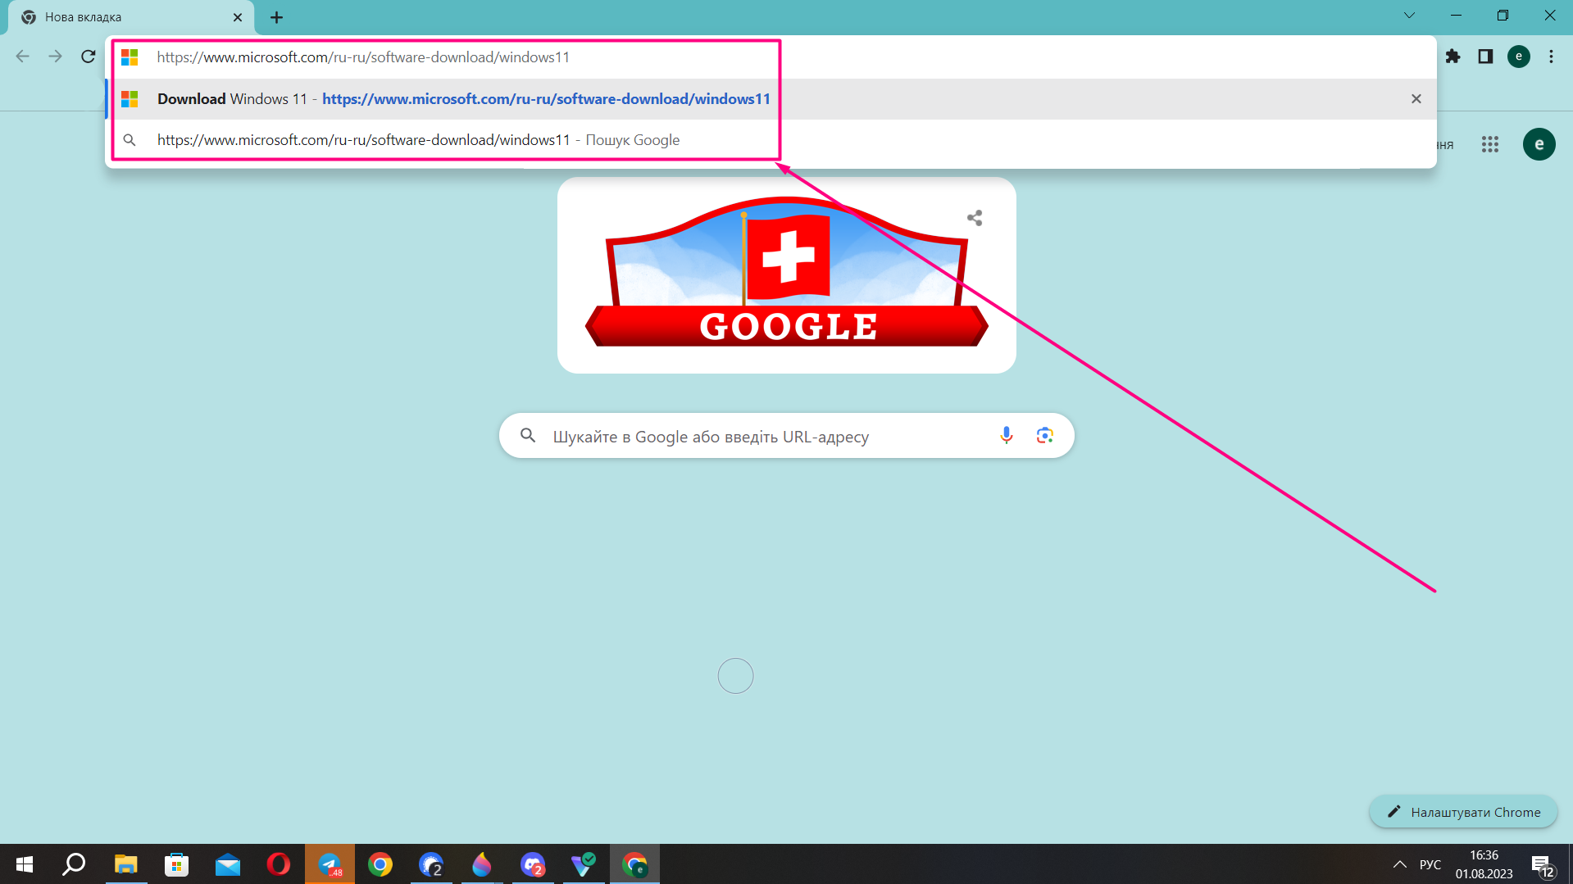
Task: Click Налаштувати Chrome button
Action: coord(1463,812)
